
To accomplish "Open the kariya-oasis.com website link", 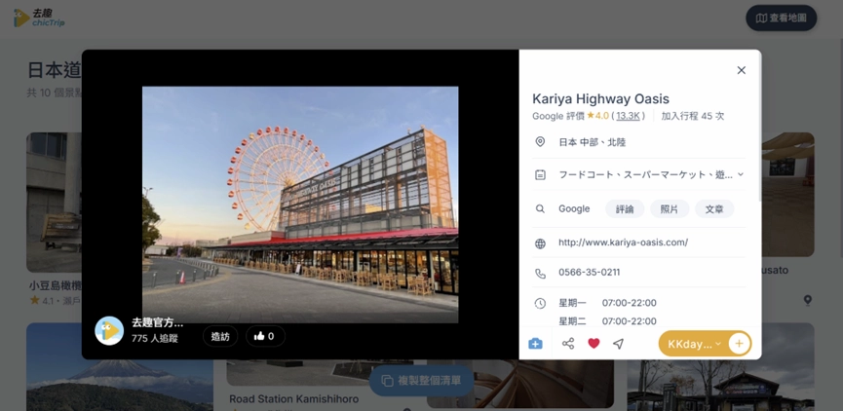I will [x=623, y=243].
